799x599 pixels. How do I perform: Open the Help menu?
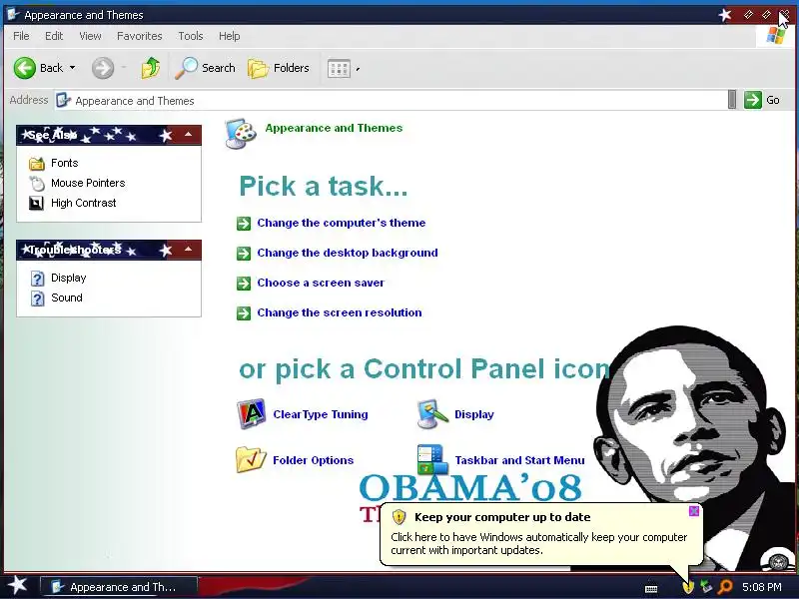pyautogui.click(x=230, y=36)
